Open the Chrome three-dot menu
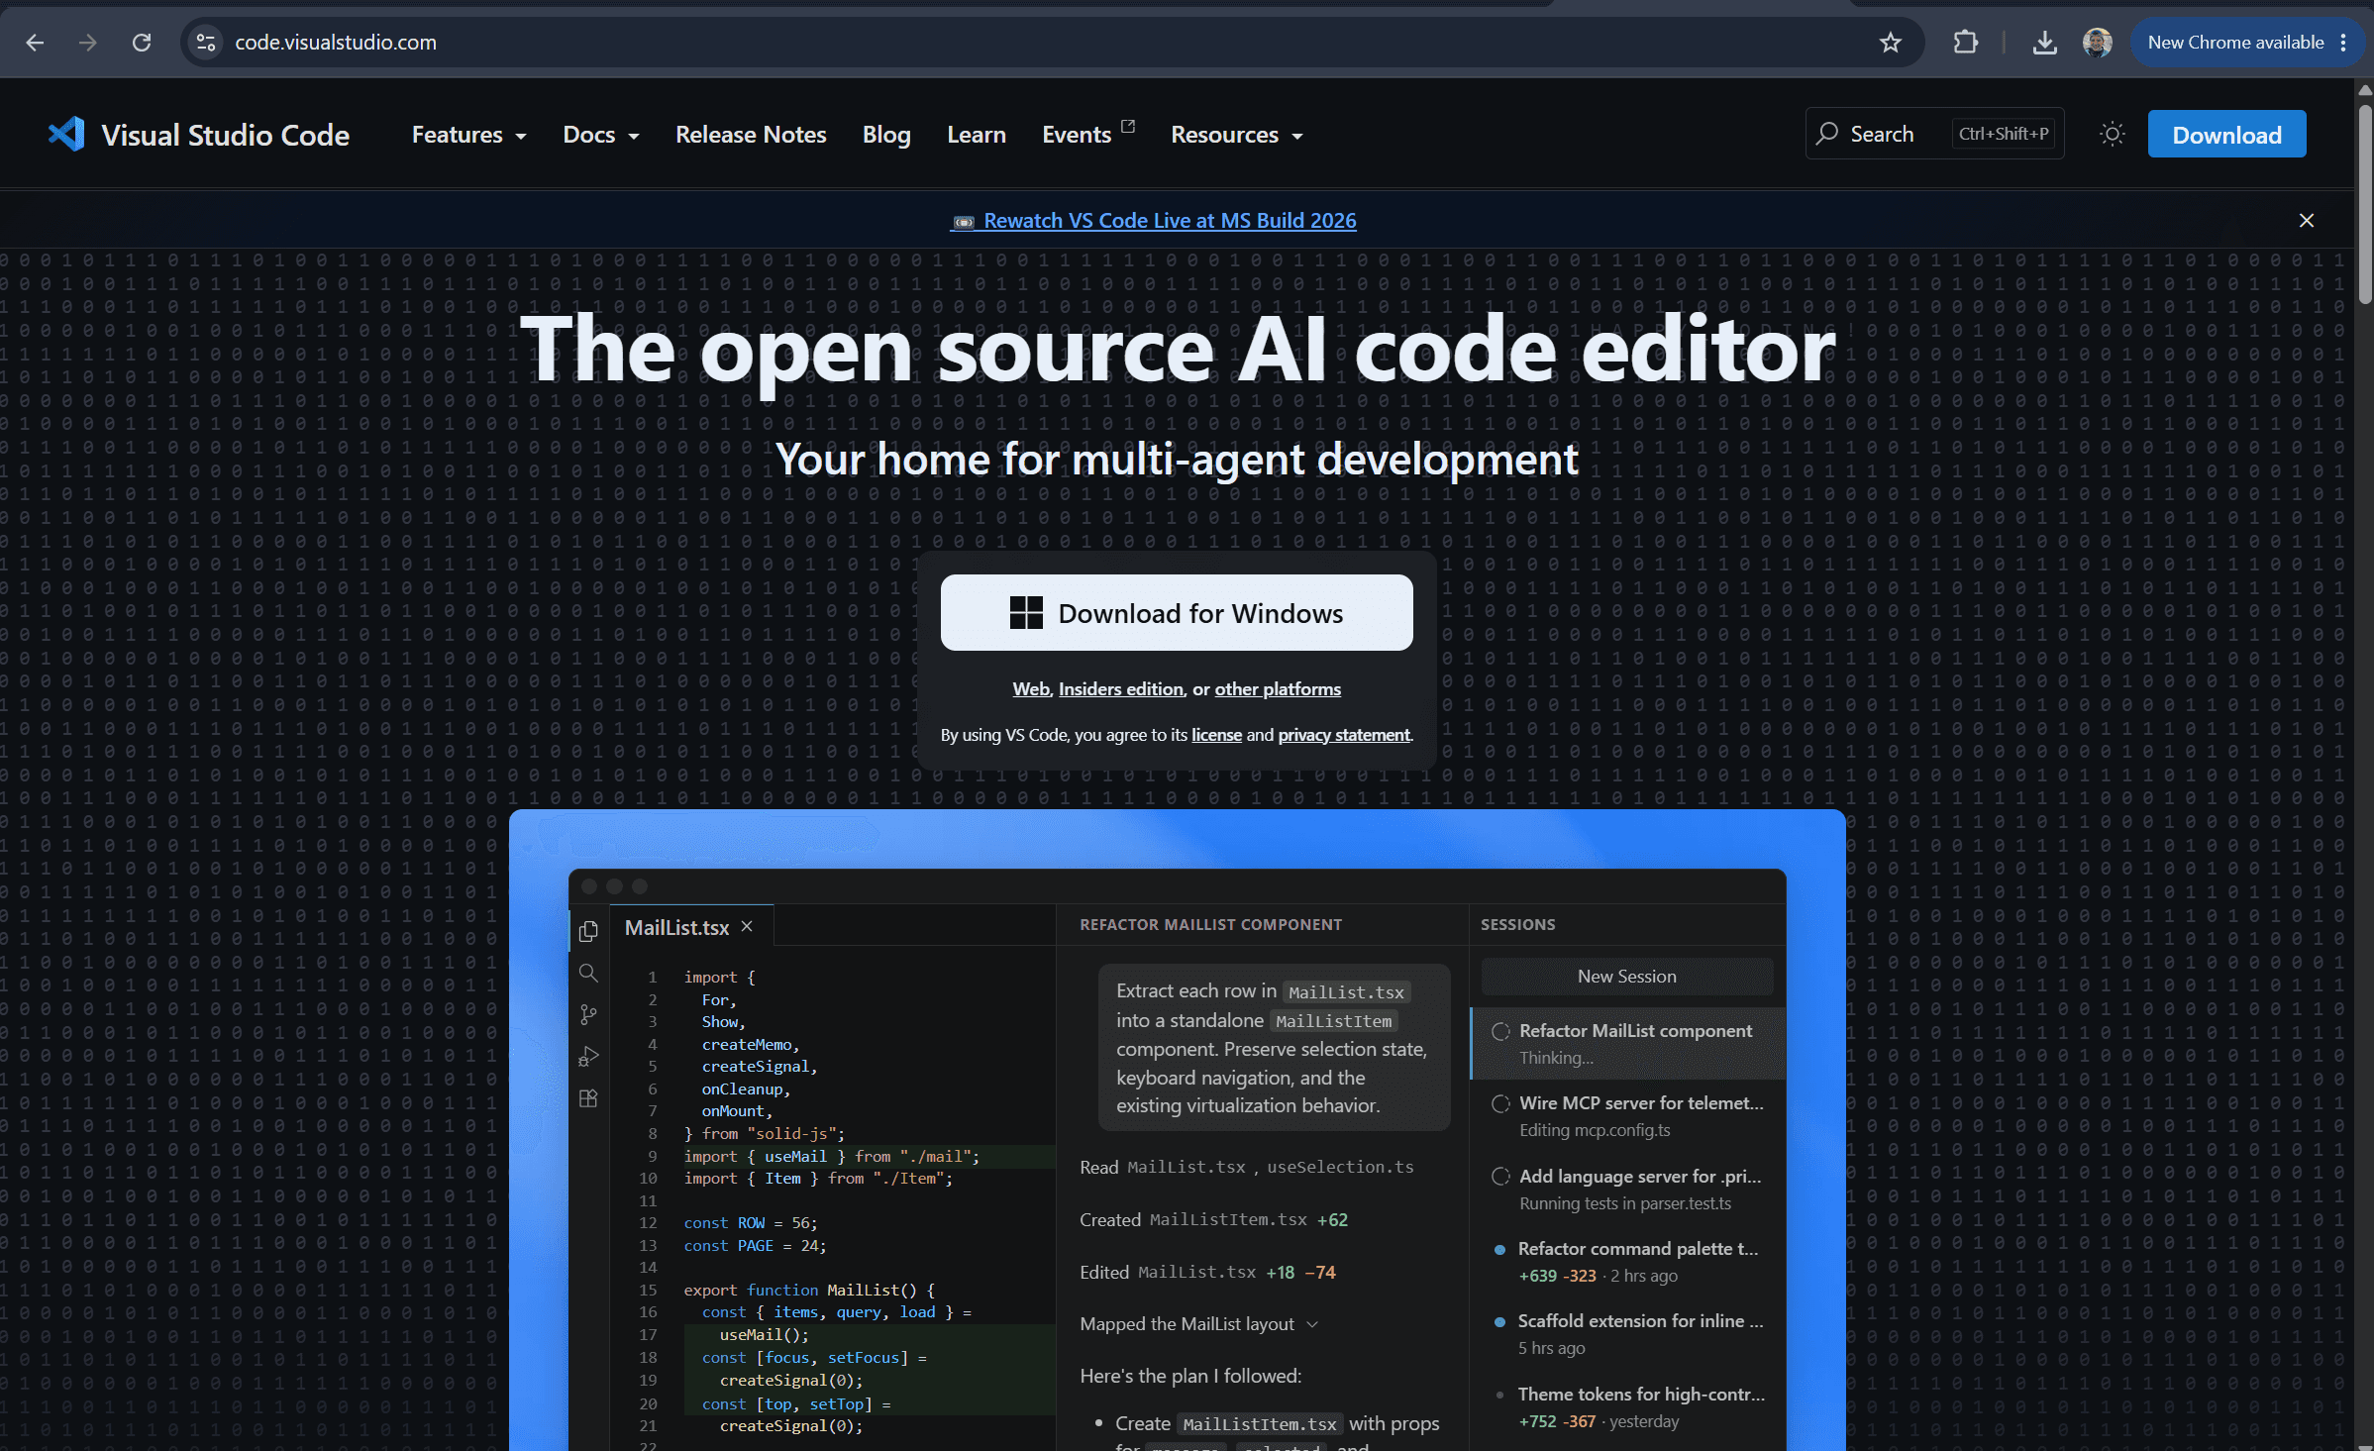 [x=2343, y=43]
